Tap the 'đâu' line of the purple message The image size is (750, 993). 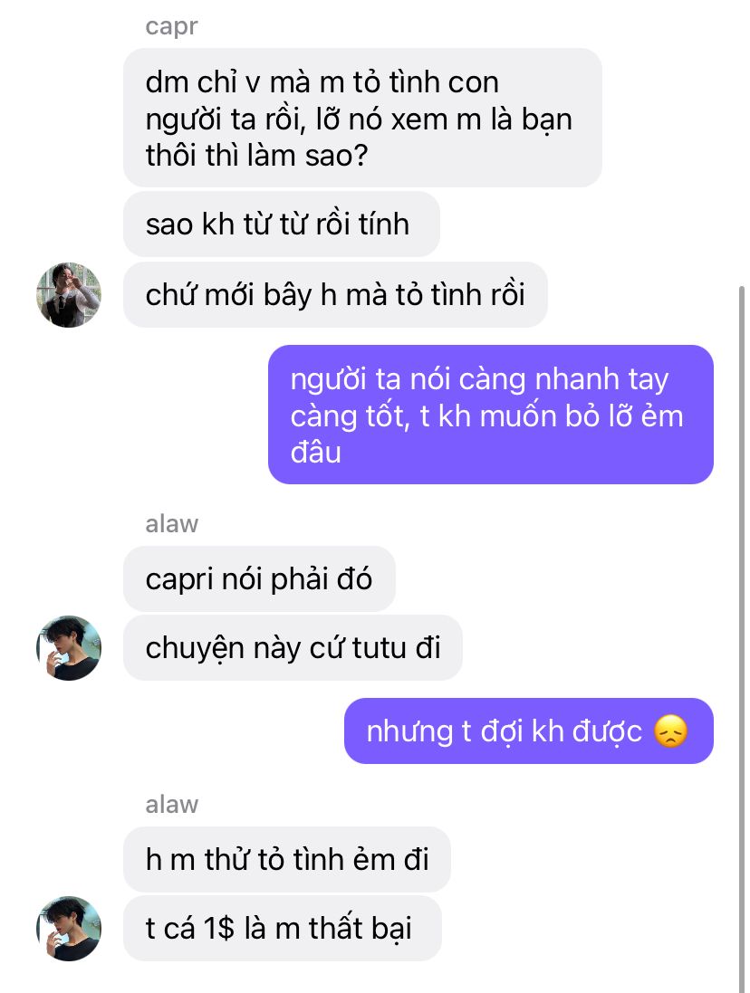(315, 453)
